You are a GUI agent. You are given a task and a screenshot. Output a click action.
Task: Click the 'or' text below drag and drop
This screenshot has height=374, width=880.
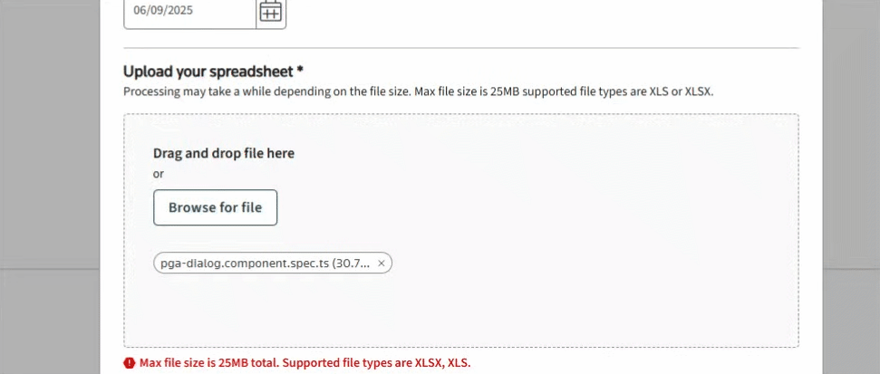pos(159,173)
